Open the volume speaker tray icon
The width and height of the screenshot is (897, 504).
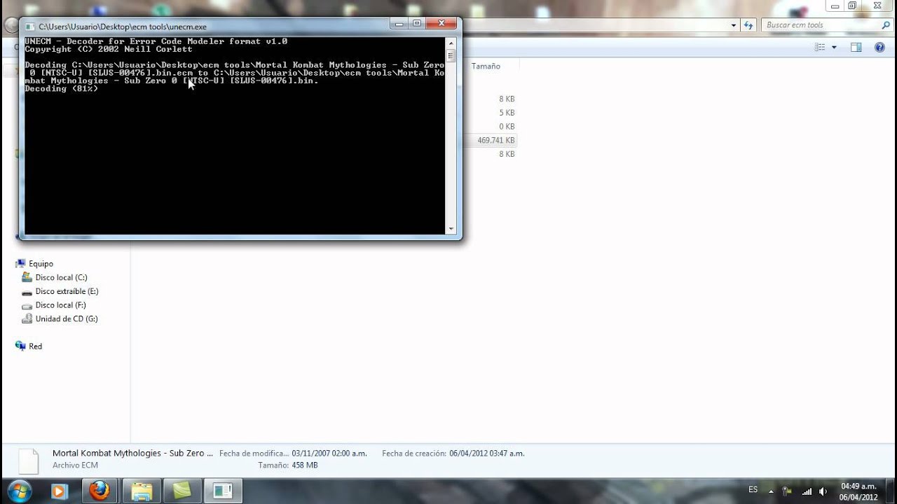[823, 491]
